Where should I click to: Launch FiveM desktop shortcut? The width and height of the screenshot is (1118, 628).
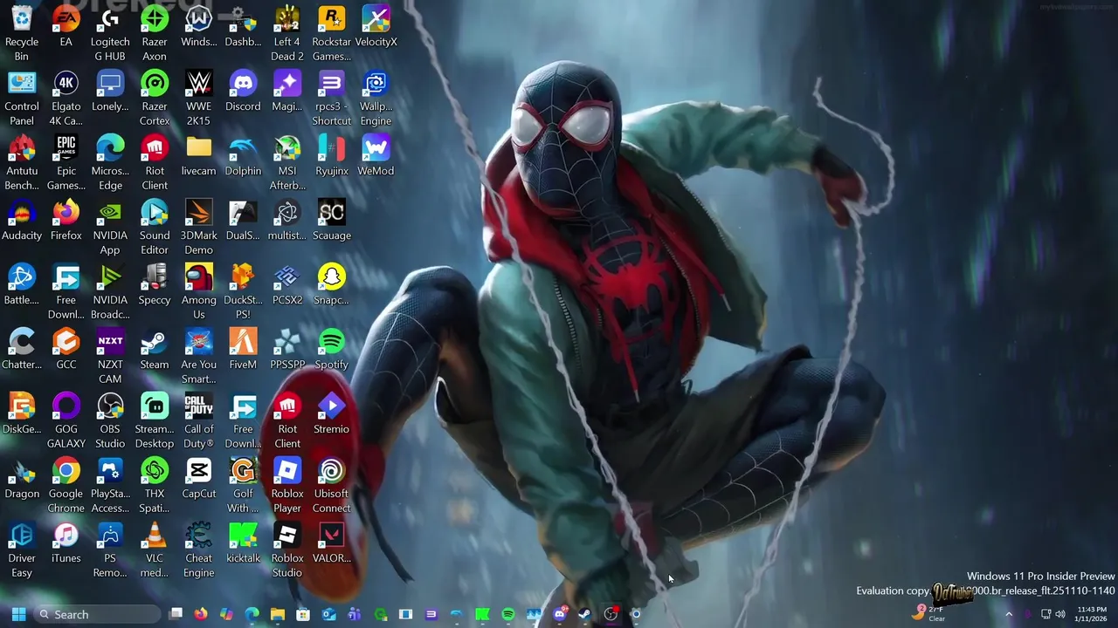243,349
